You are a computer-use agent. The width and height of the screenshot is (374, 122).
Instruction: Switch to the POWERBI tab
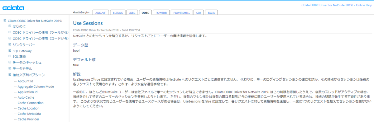[161, 12]
